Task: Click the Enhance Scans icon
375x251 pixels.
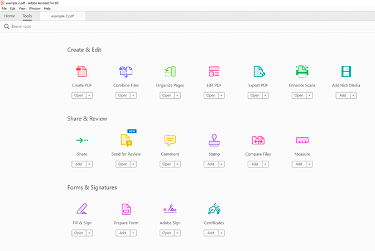Action: click(302, 71)
